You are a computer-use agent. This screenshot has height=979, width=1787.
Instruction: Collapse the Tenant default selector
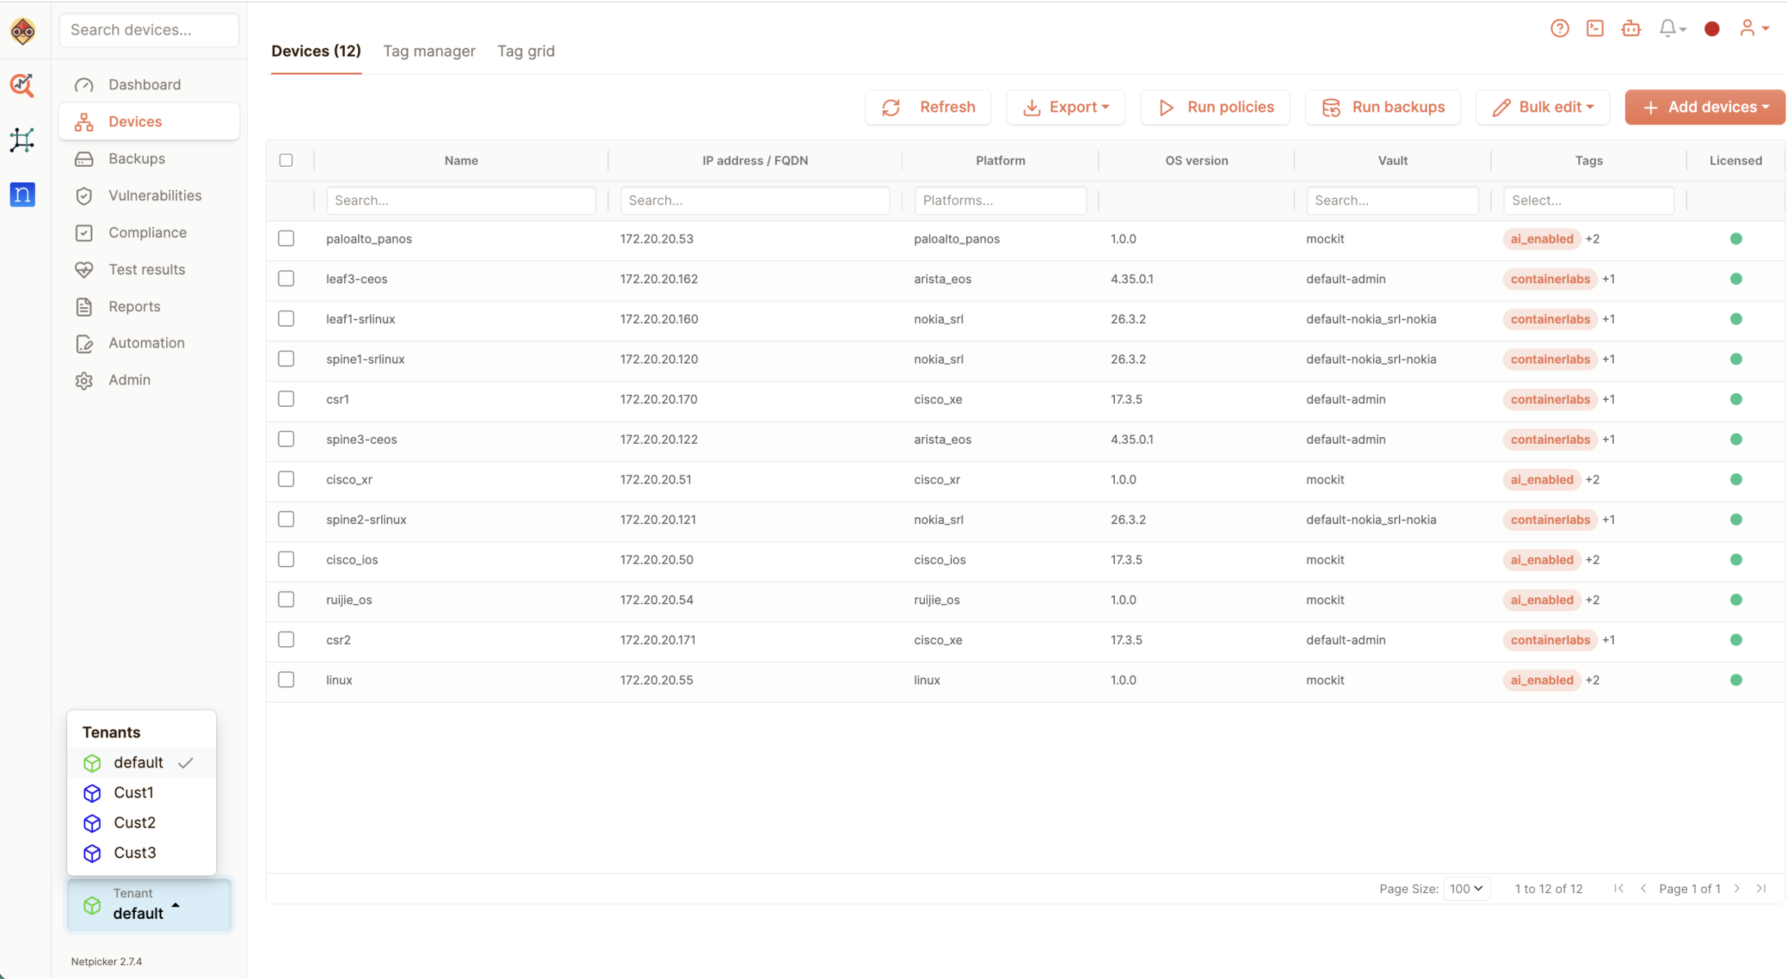pyautogui.click(x=149, y=904)
